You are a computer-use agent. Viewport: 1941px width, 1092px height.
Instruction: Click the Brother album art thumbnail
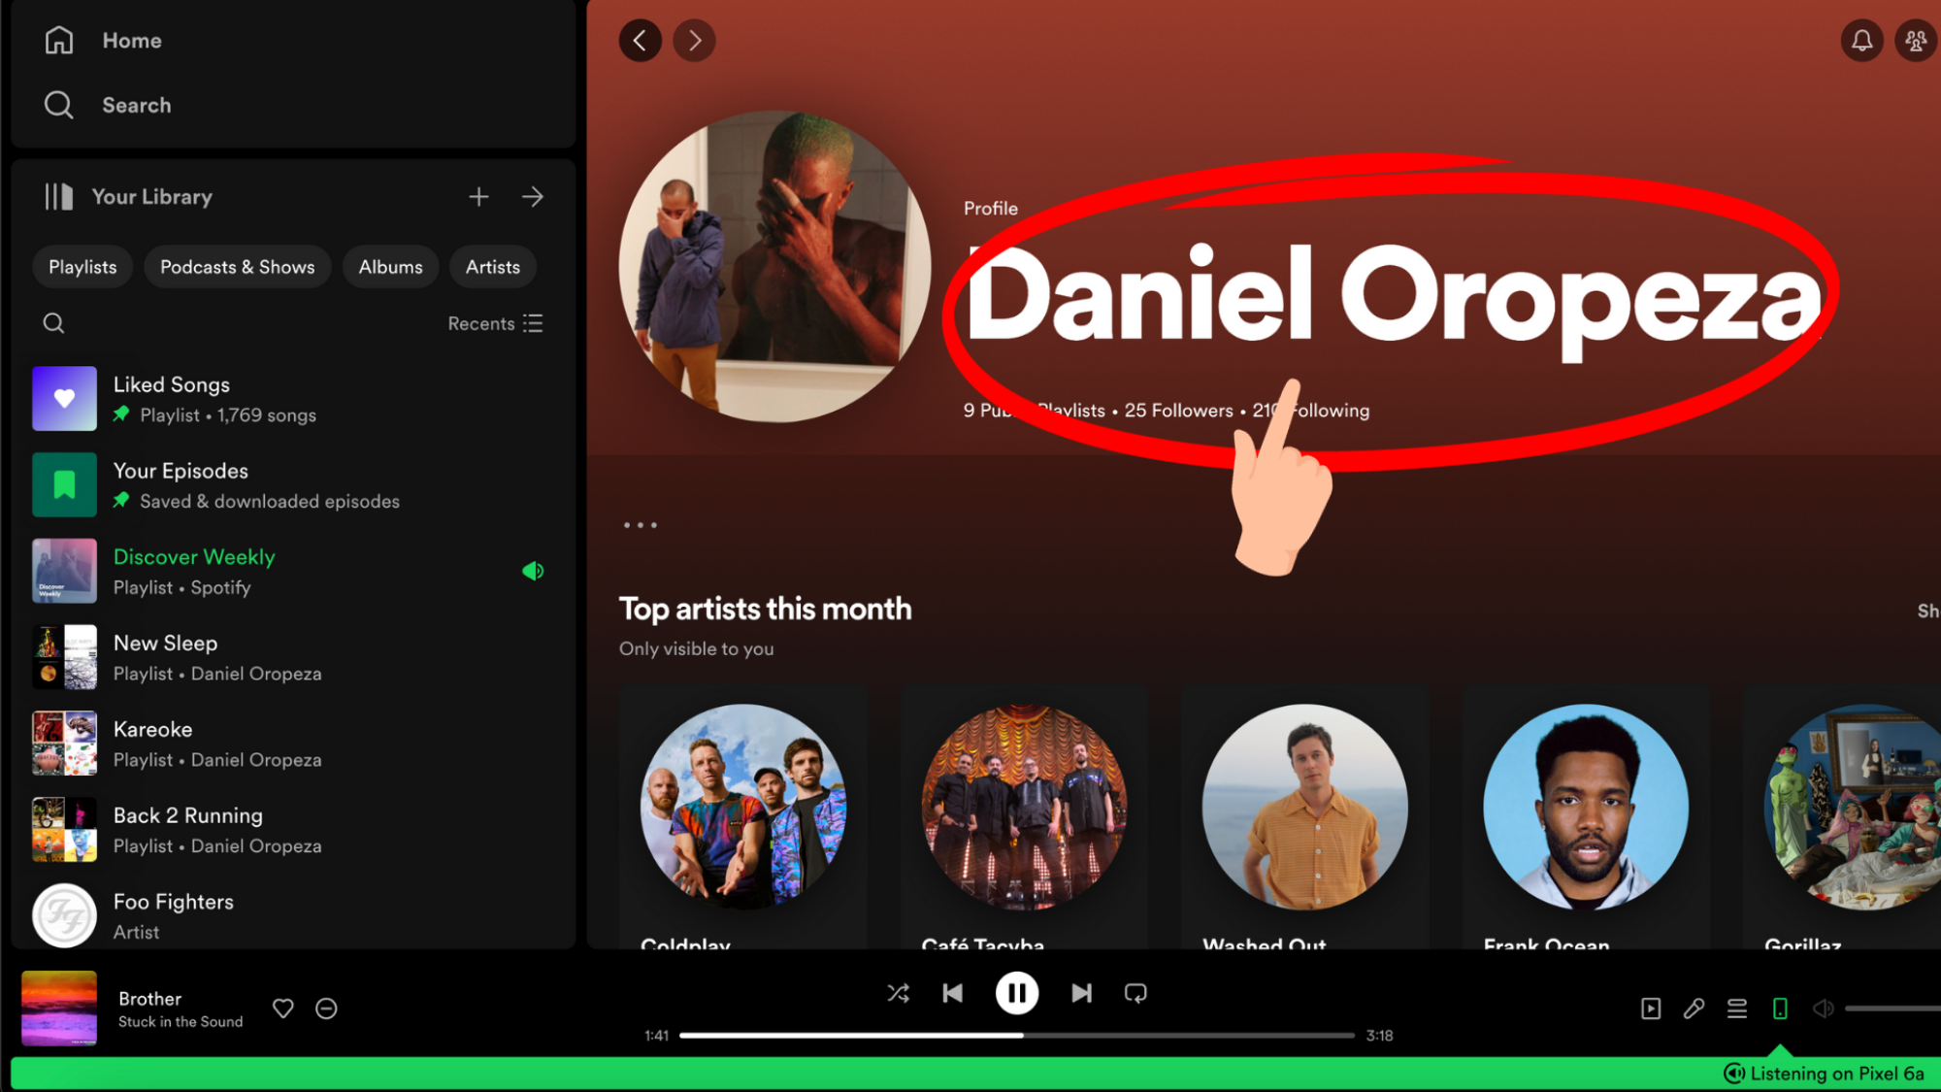(x=59, y=1009)
